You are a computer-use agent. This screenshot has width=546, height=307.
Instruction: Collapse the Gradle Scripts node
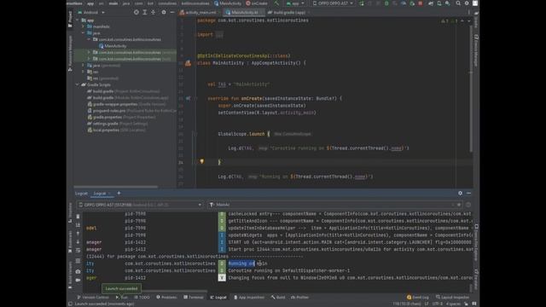click(78, 84)
